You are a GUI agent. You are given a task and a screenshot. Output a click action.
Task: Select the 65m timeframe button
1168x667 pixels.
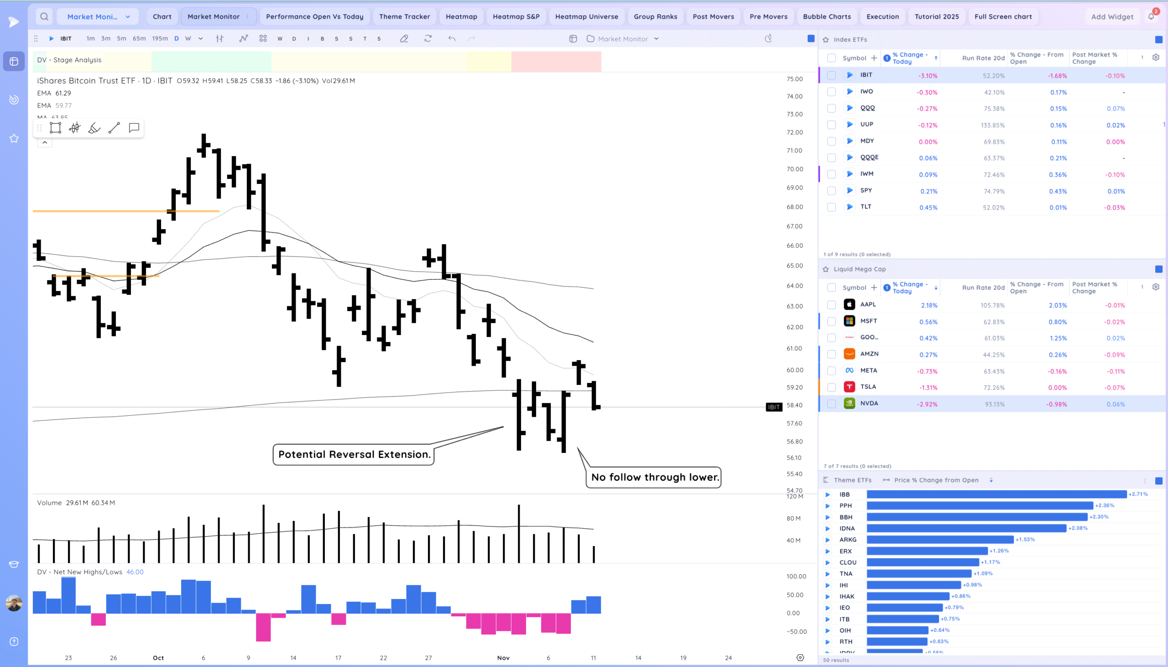coord(139,39)
